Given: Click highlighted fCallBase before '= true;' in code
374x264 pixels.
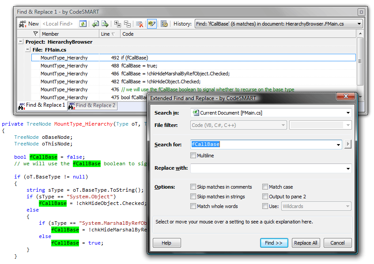Looking at the screenshot, I should (65, 243).
